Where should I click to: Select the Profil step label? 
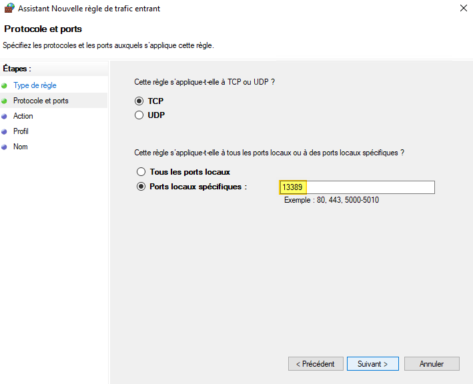[x=21, y=131]
